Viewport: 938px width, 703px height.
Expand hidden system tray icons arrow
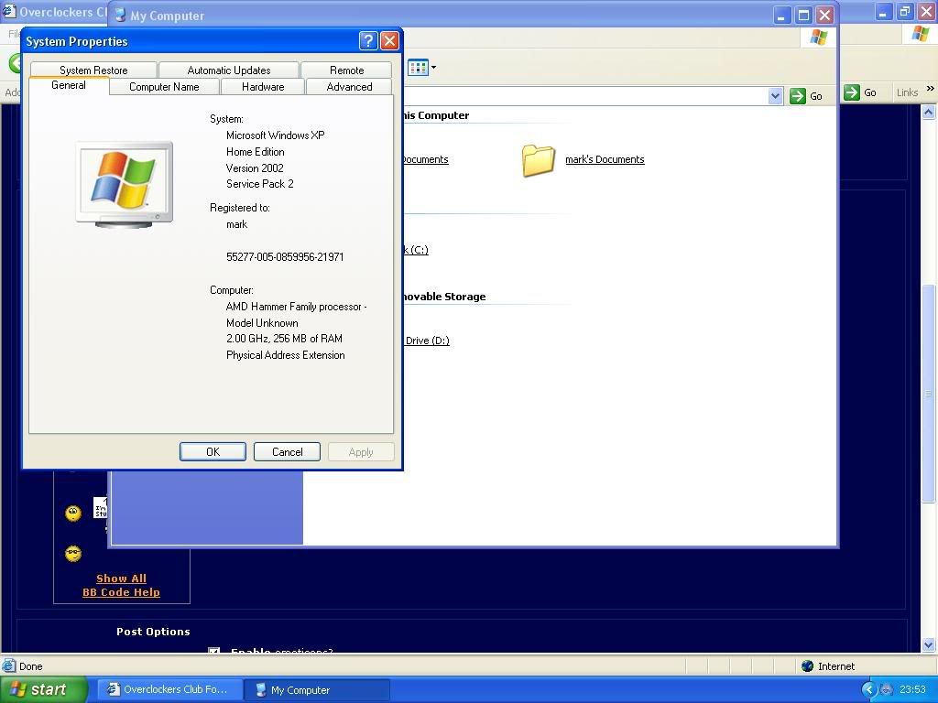869,689
